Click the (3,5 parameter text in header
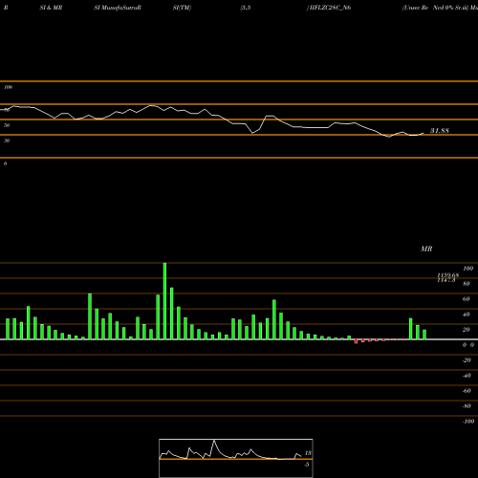The width and height of the screenshot is (478, 478). pos(246,8)
